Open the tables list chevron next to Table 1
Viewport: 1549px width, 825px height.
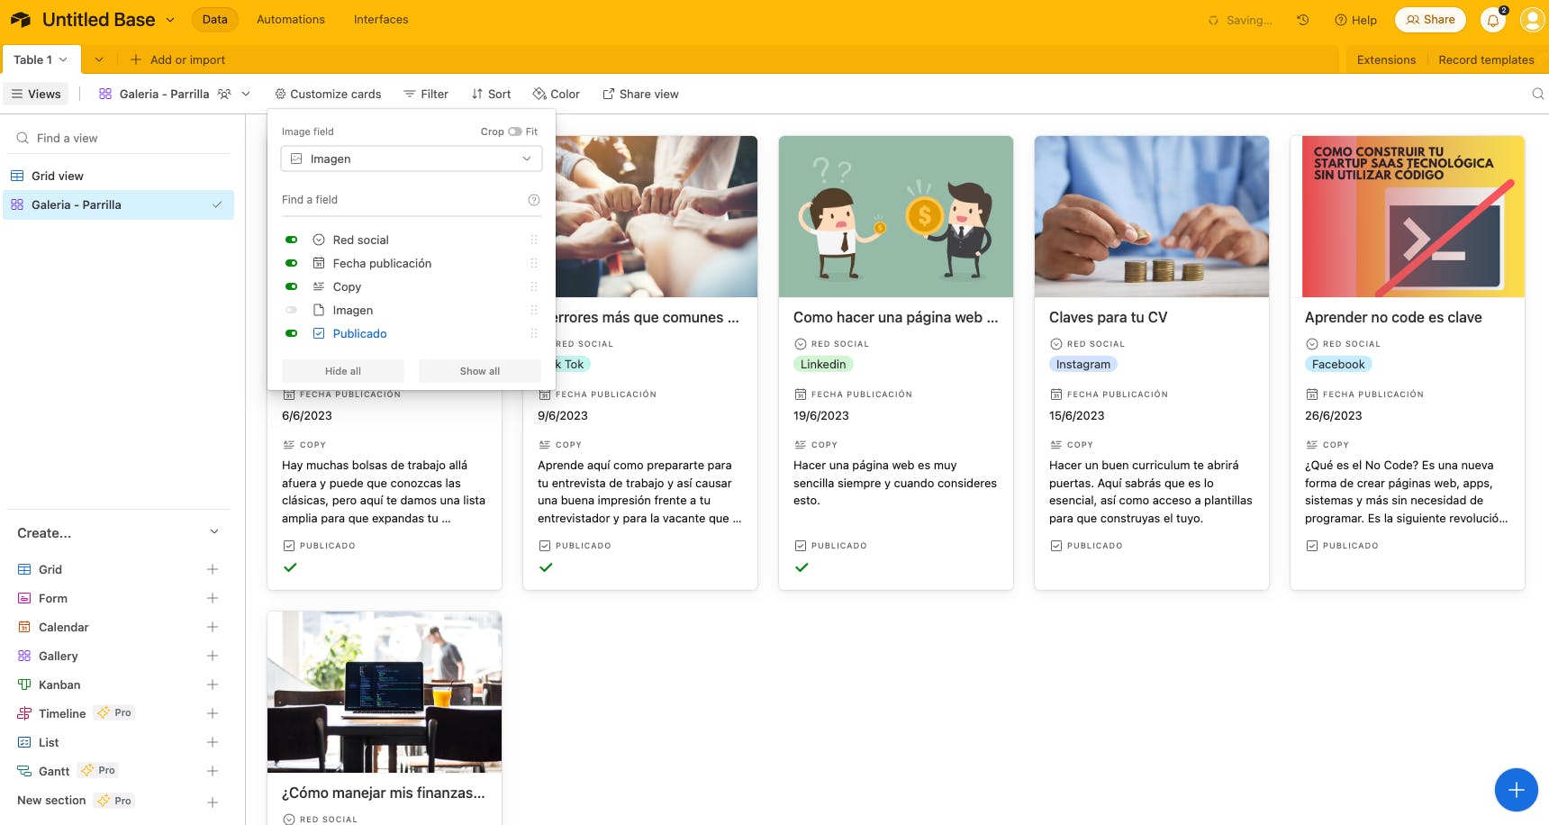coord(99,59)
